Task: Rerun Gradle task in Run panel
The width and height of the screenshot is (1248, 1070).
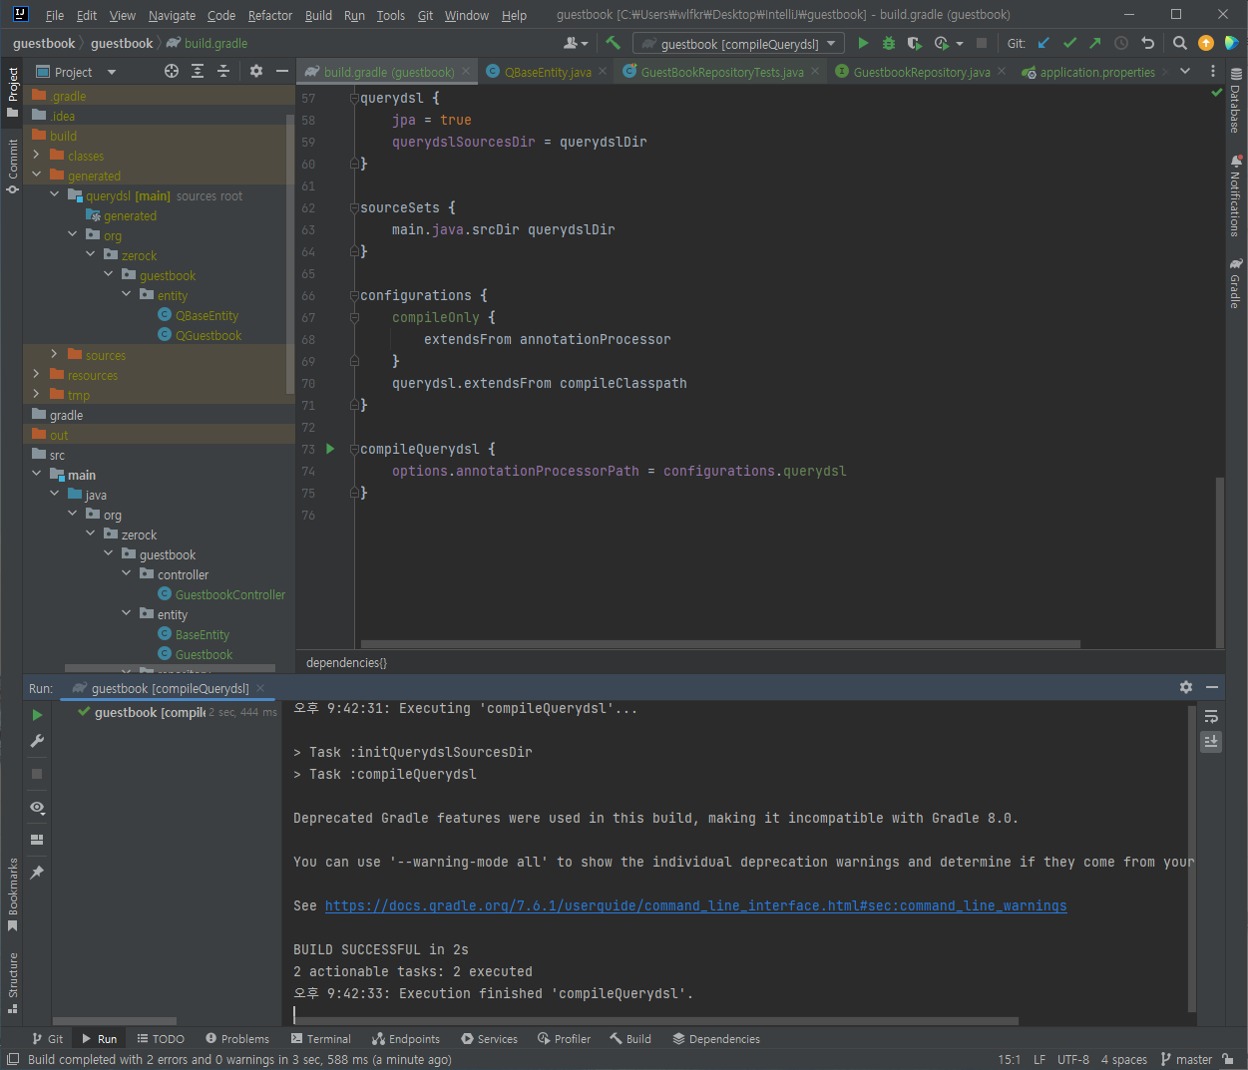Action: coord(37,715)
